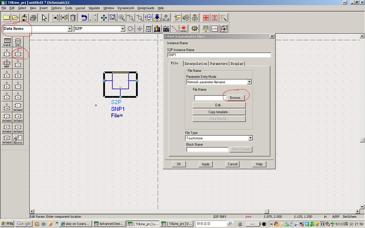This screenshot has height=228, width=365.
Task: Click the Simulate gear icon
Action: pos(195,28)
